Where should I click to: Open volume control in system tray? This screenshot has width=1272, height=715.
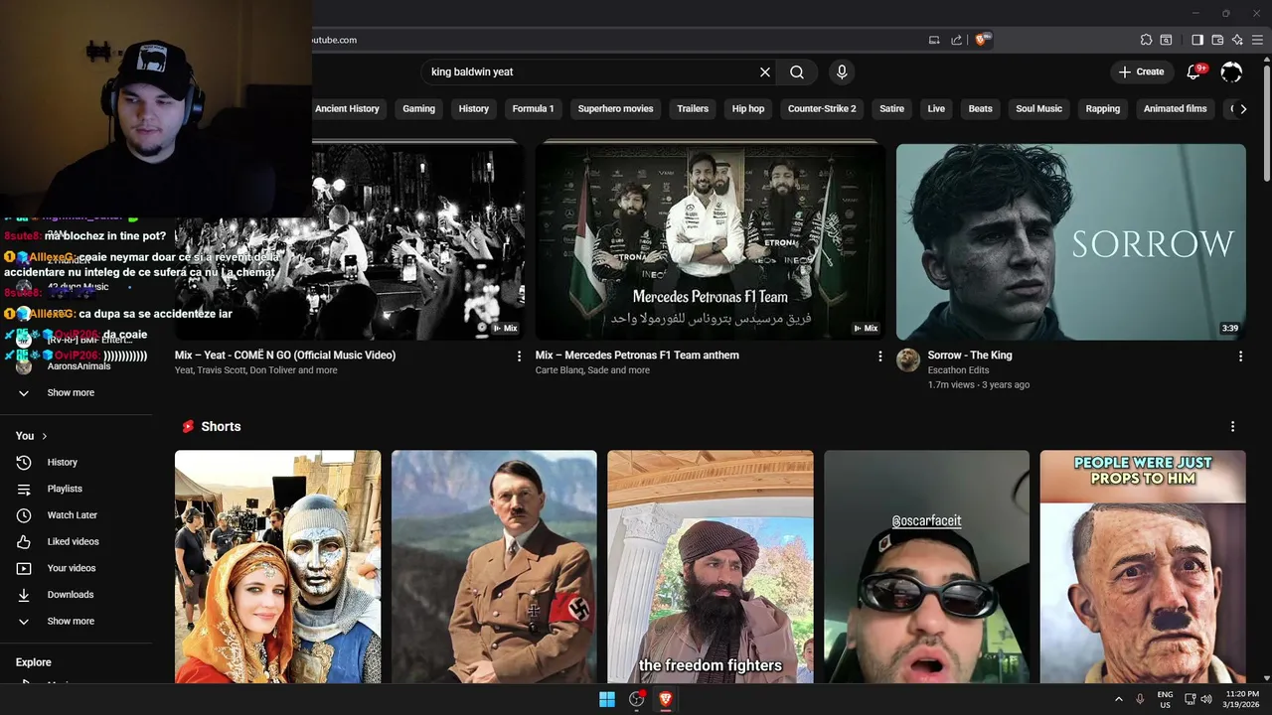(1206, 699)
